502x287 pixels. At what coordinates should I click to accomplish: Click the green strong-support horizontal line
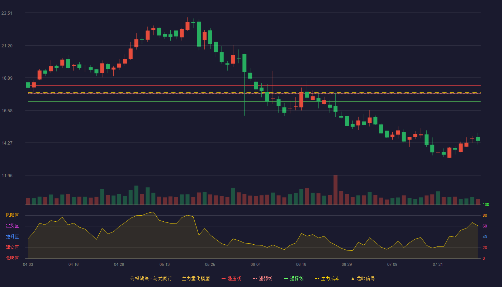254,102
